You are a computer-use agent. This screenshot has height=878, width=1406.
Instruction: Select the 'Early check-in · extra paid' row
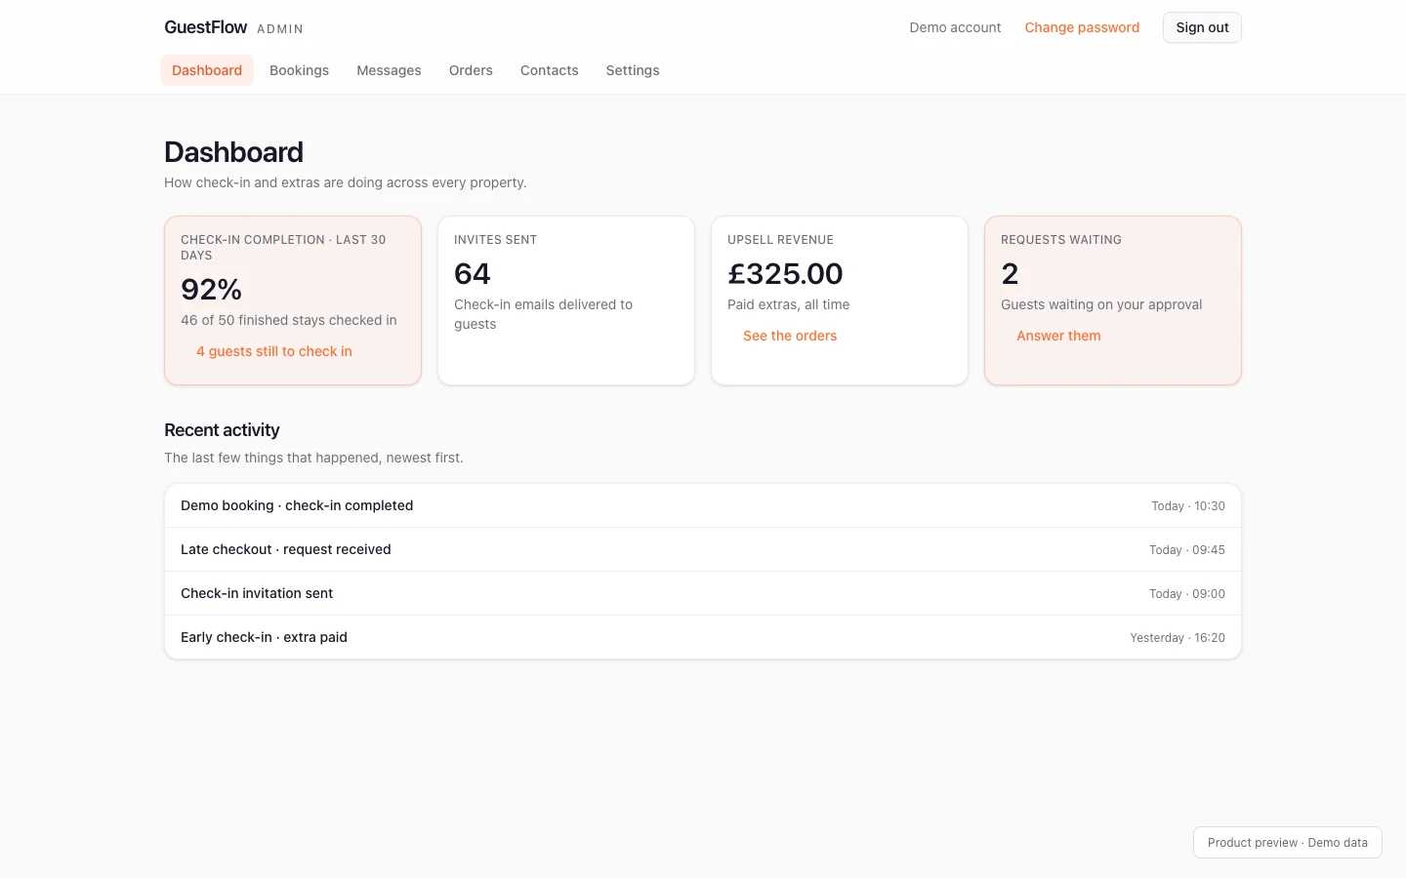coord(703,637)
